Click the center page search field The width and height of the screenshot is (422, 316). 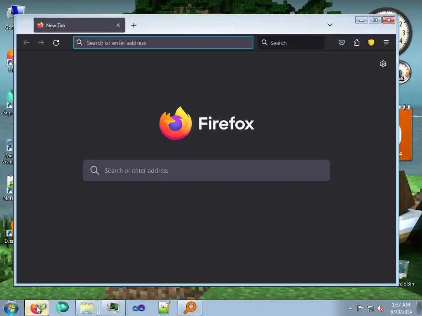[206, 170]
